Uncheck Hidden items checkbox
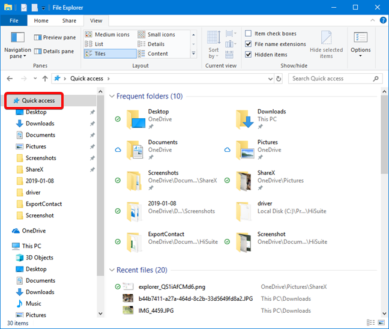 pos(249,55)
